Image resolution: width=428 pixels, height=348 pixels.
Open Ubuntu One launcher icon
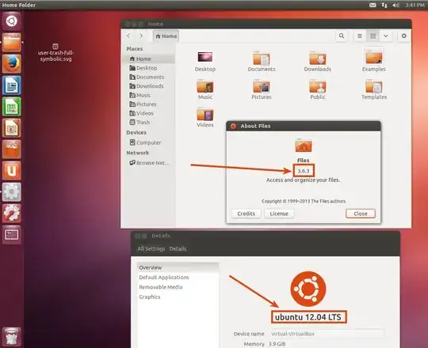(x=11, y=171)
